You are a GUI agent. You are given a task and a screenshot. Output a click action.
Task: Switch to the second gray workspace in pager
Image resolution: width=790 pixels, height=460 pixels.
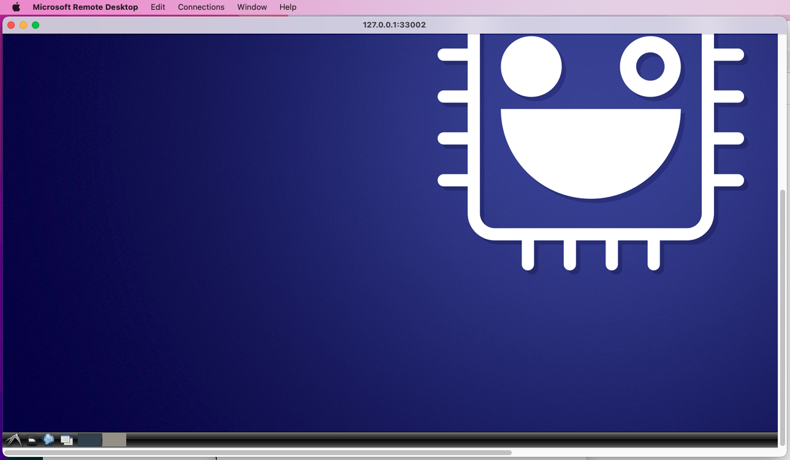tap(114, 440)
